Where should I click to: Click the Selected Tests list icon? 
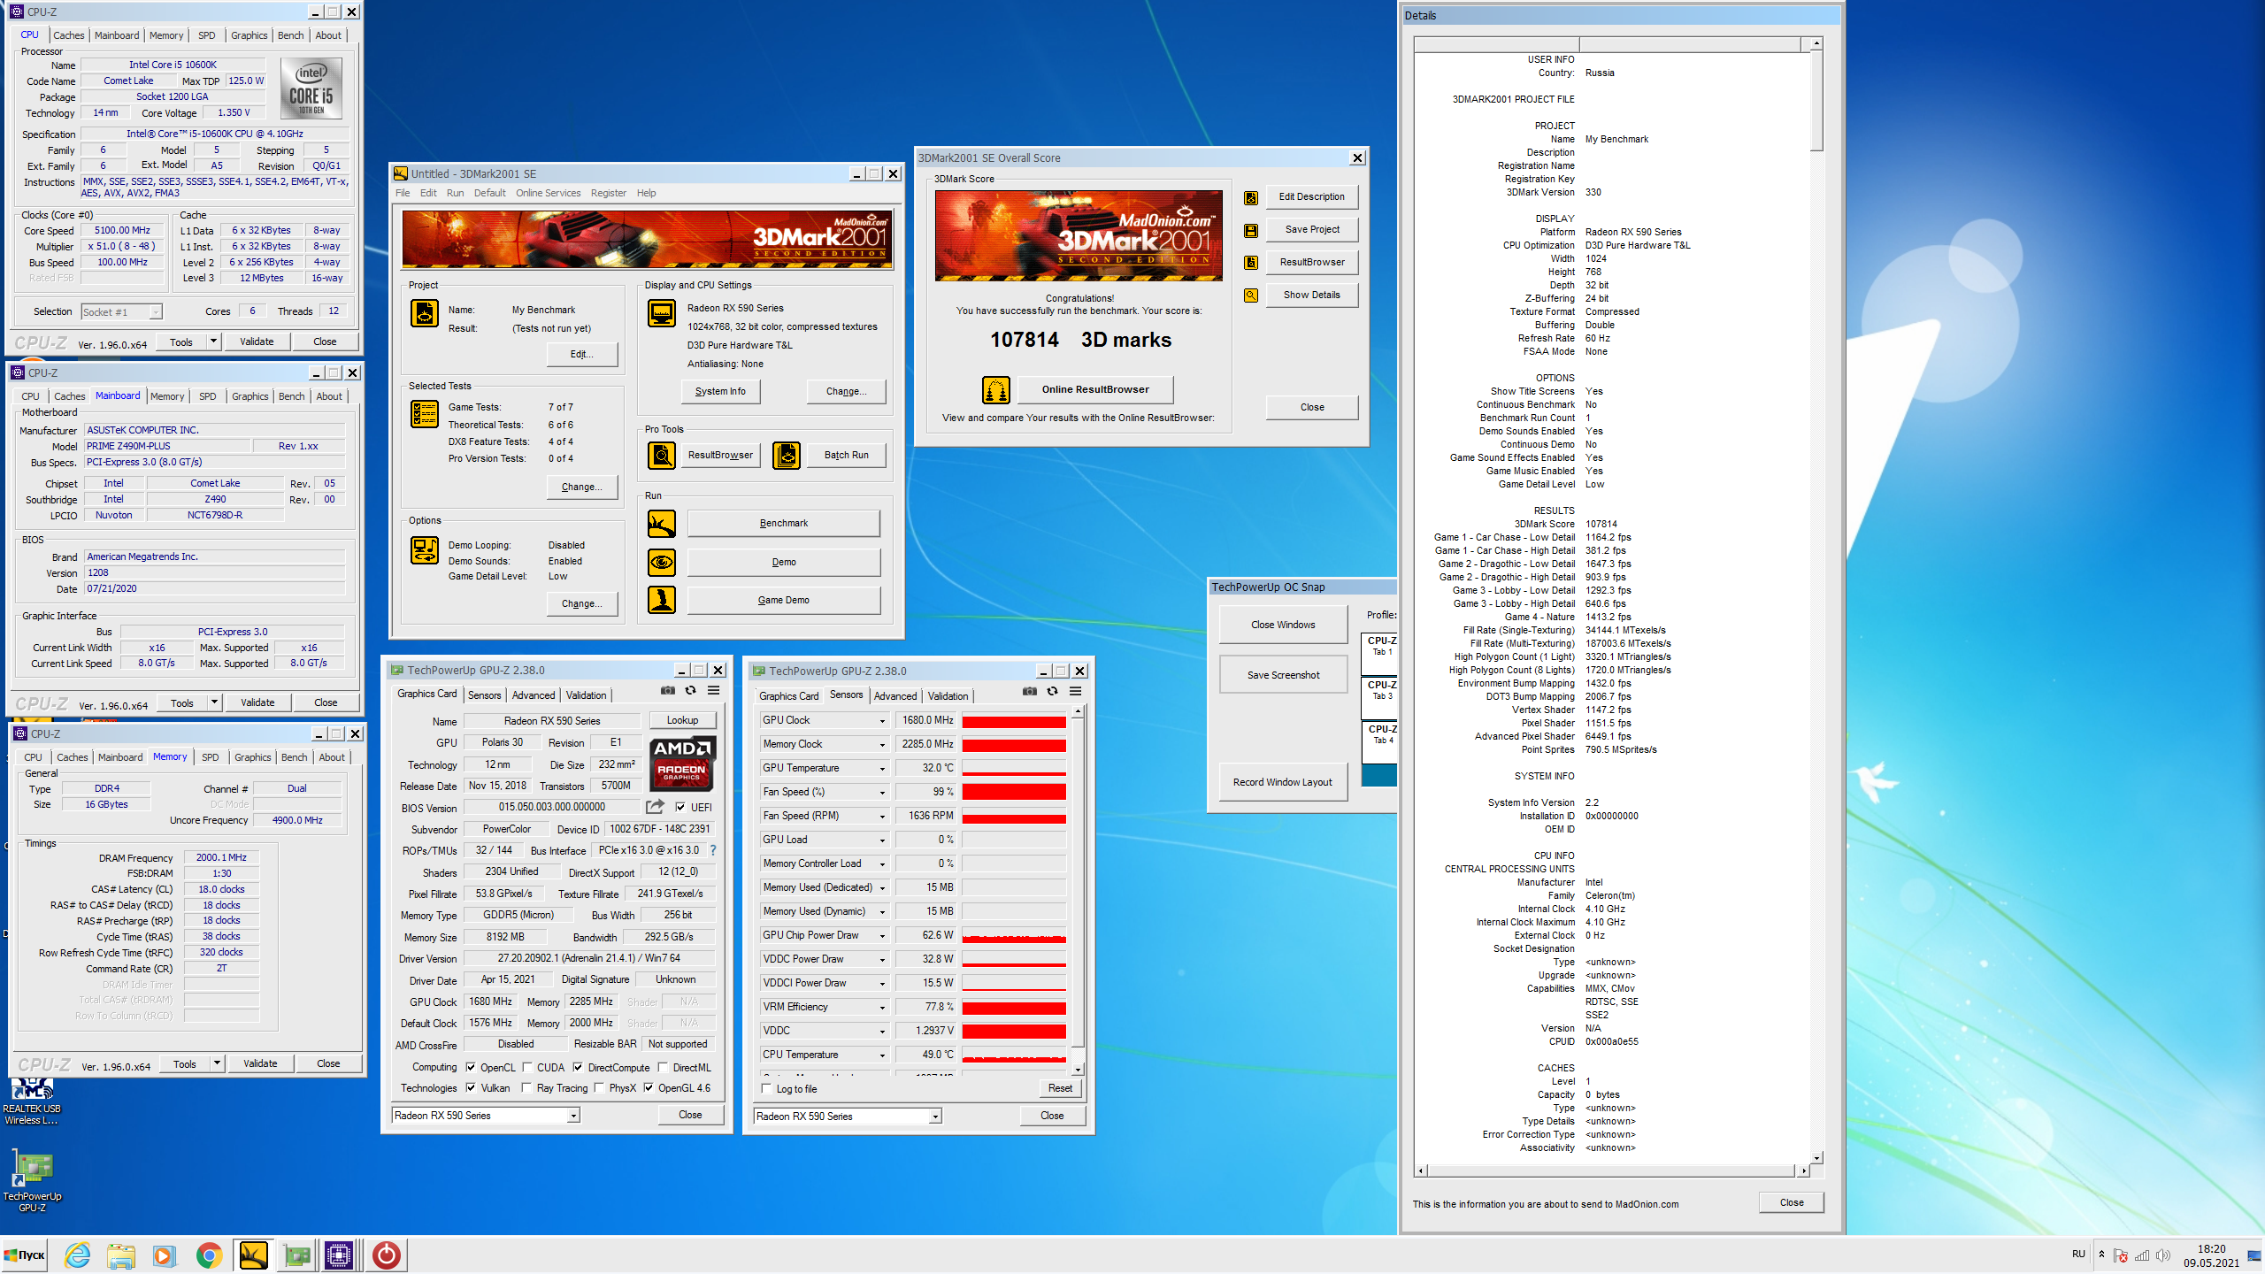[425, 413]
